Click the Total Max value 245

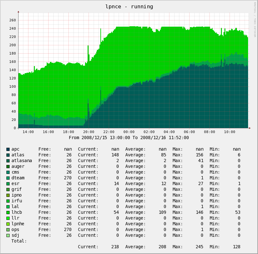point(199,247)
